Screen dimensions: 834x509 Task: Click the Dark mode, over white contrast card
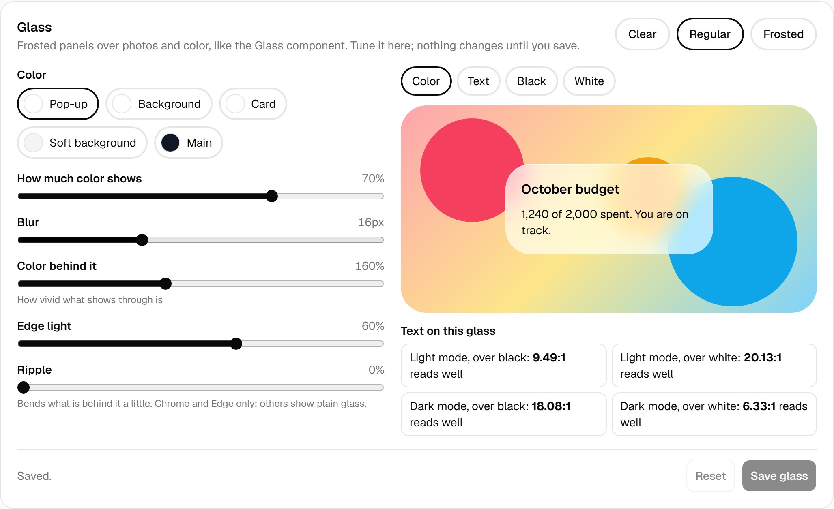(x=714, y=414)
